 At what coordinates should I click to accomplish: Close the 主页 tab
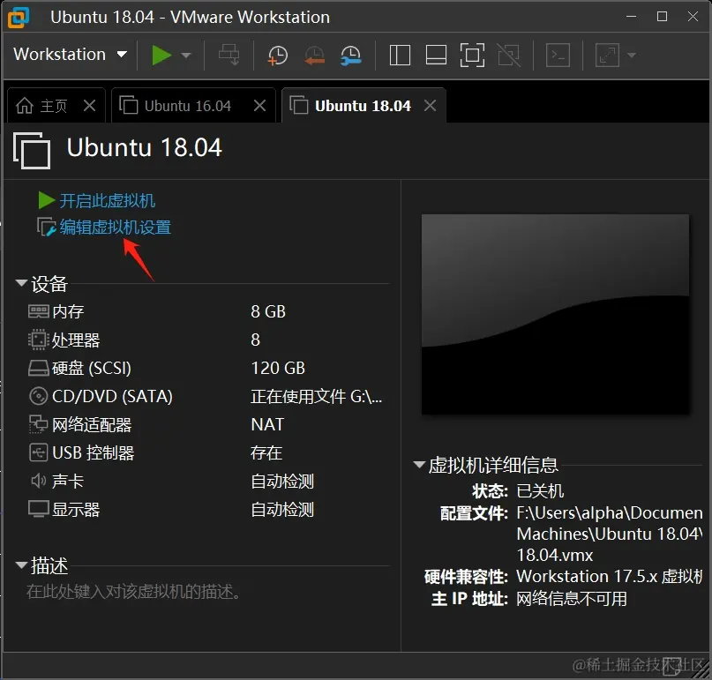click(x=89, y=106)
